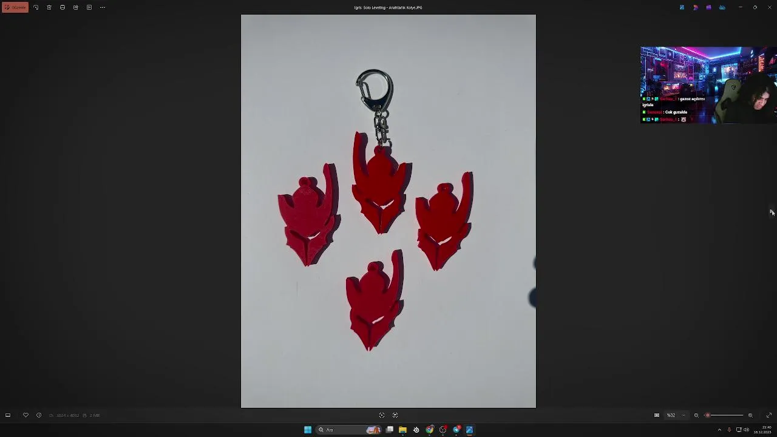This screenshot has width=777, height=437.
Task: Delete the photo with the trash icon
Action: pyautogui.click(x=49, y=7)
